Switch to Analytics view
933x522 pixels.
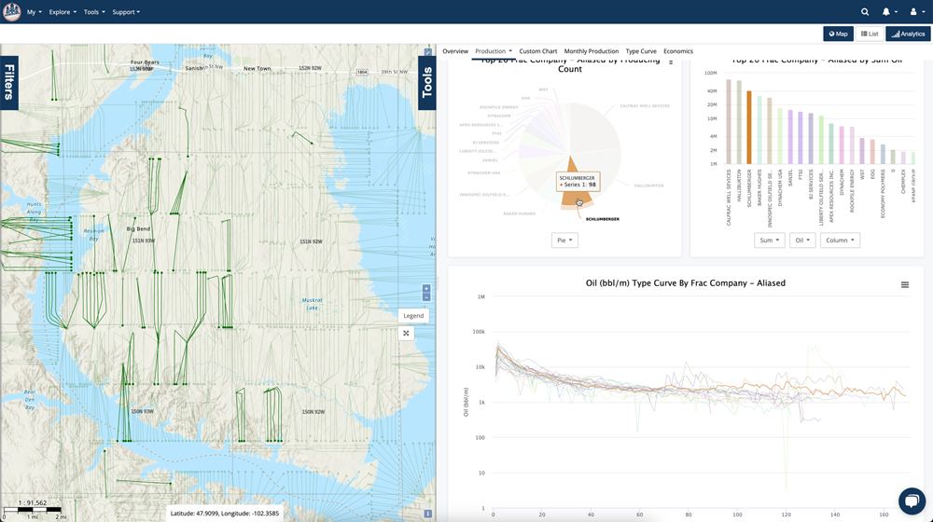coord(908,34)
